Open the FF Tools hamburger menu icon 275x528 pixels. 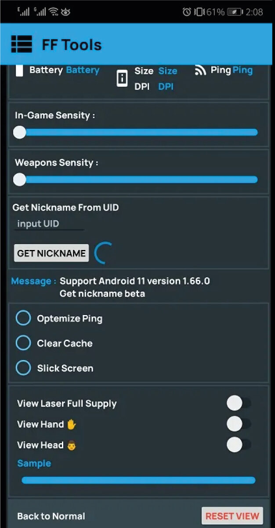click(x=22, y=44)
